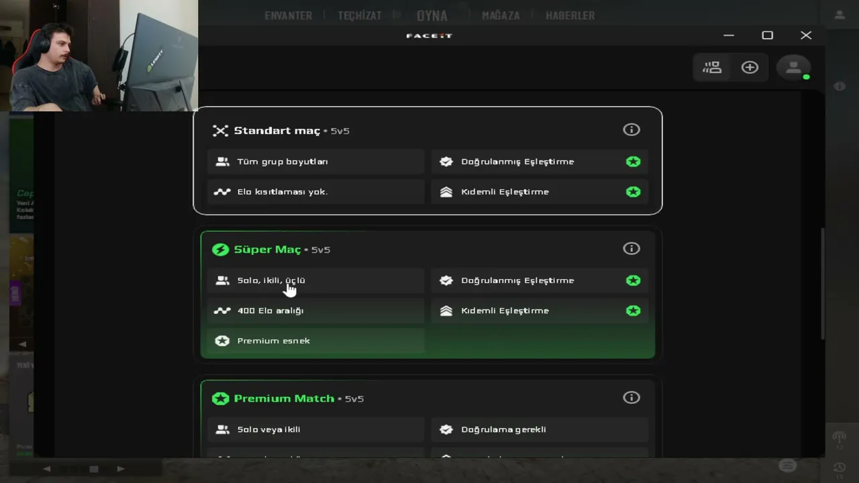Image resolution: width=859 pixels, height=483 pixels.
Task: Click the green star icon beside Premium Match
Action: pos(220,398)
